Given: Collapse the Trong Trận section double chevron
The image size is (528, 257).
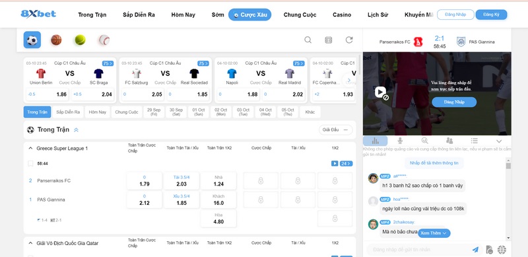Looking at the screenshot, I should coord(76,130).
